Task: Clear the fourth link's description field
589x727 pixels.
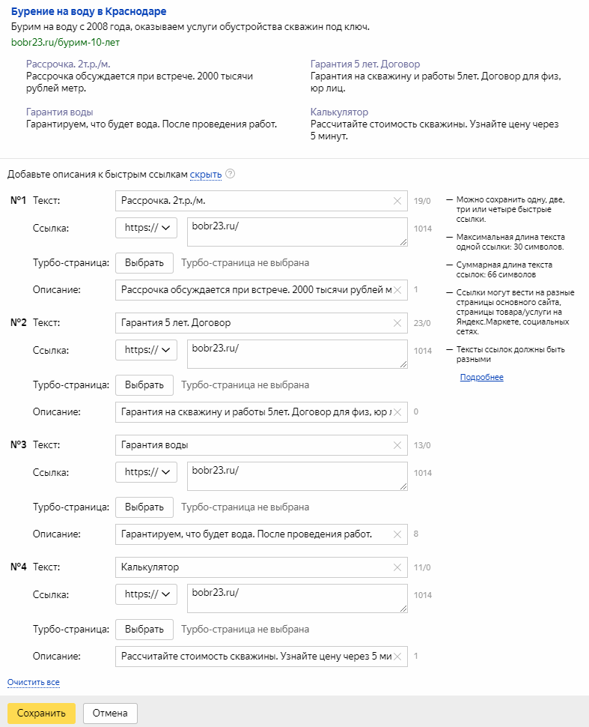Action: coord(397,657)
